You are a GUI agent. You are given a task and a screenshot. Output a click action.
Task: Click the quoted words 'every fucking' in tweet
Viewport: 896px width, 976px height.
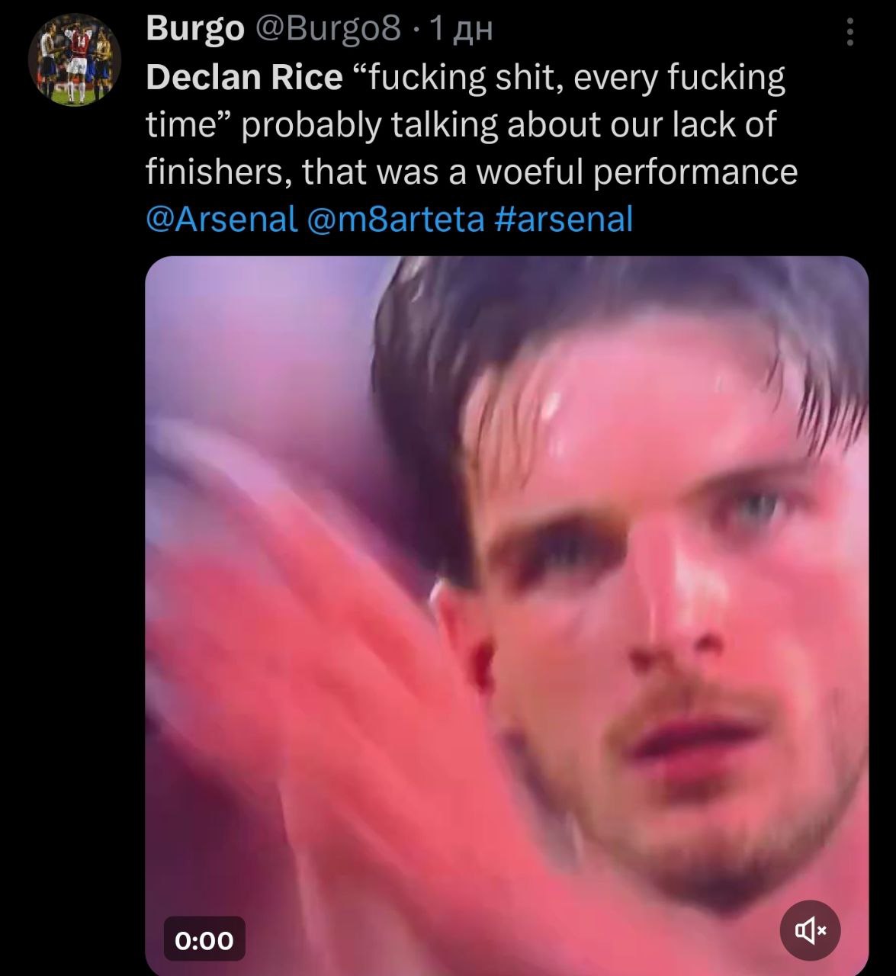click(679, 77)
